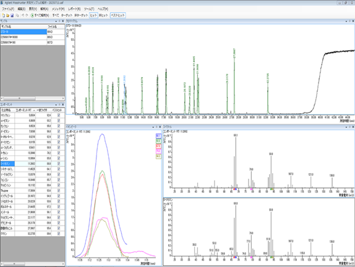Click the new file toolbar icon
Image resolution: width=355 pixels, height=267 pixels.
(x=3, y=15)
